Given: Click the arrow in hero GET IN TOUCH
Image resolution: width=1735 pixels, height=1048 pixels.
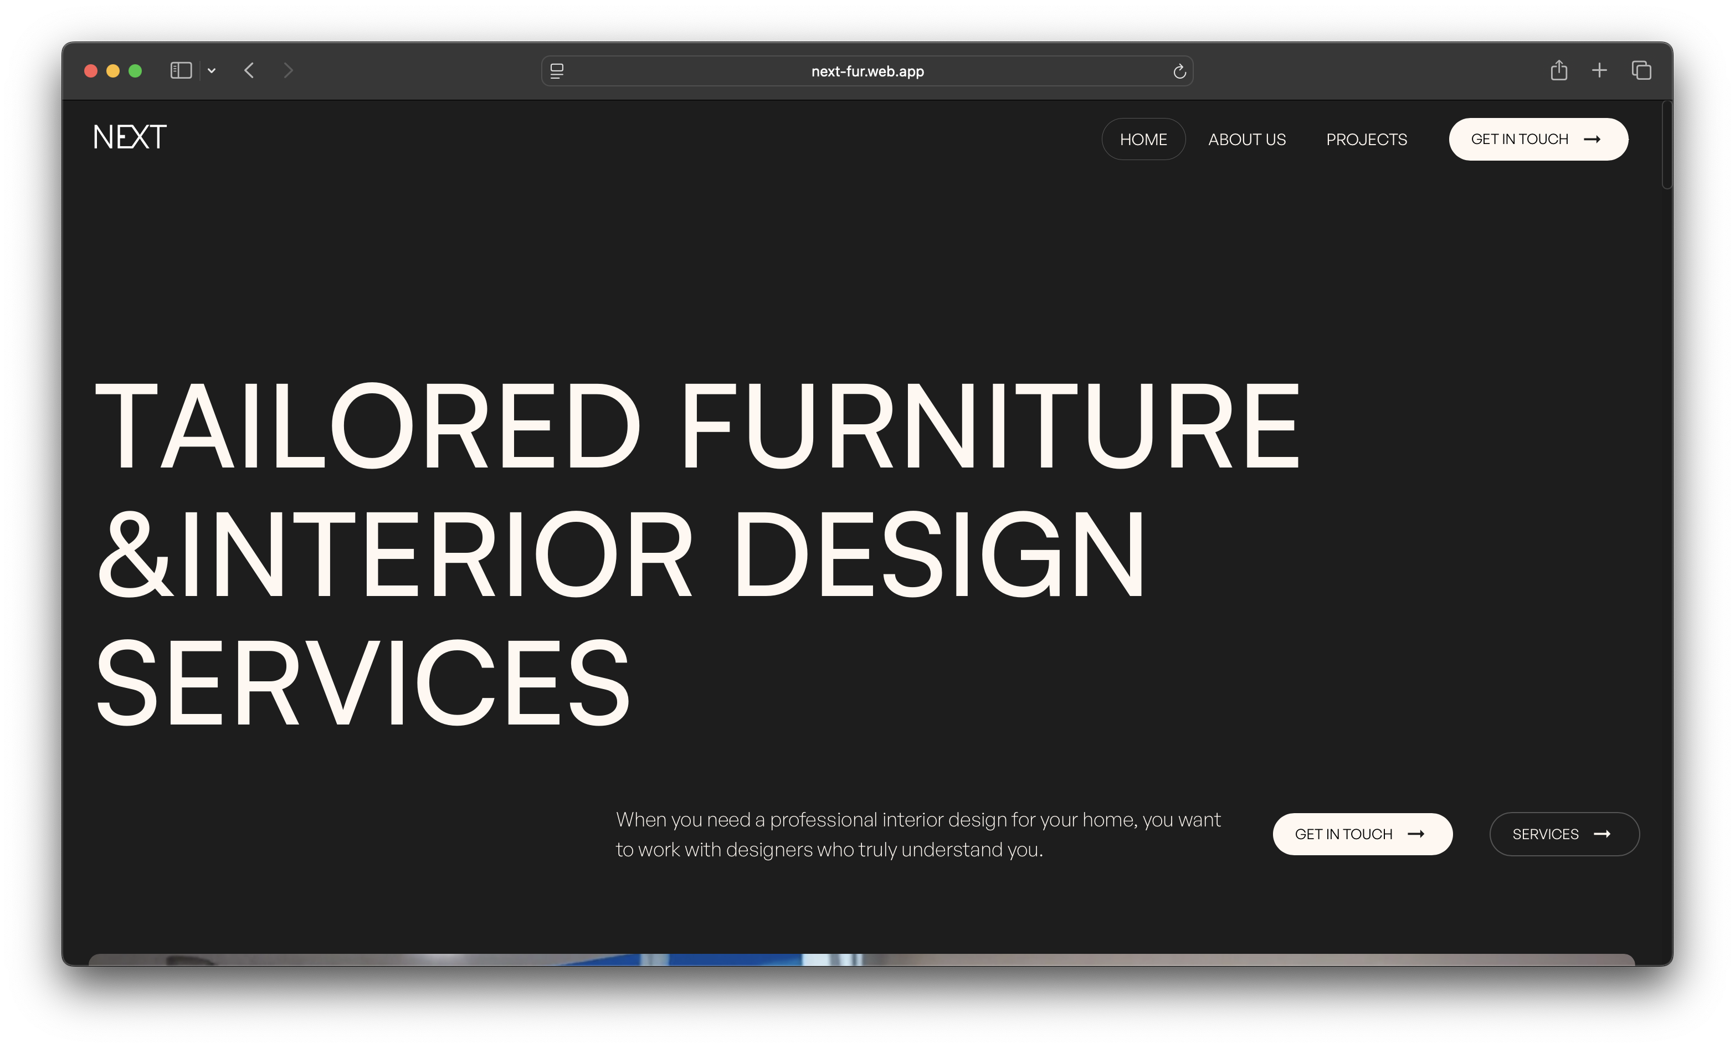Looking at the screenshot, I should tap(1416, 834).
